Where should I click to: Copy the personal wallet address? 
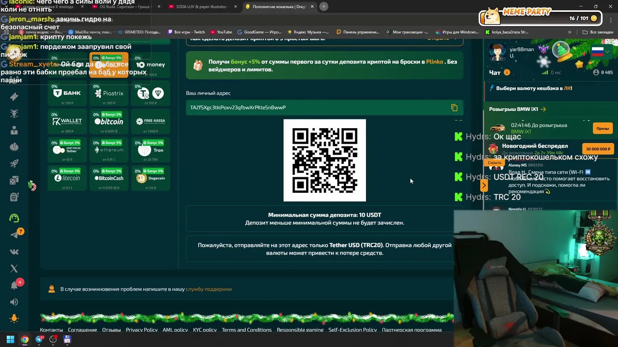click(454, 108)
